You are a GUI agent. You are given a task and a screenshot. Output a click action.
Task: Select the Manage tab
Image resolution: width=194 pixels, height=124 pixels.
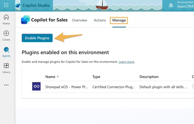pyautogui.click(x=119, y=20)
